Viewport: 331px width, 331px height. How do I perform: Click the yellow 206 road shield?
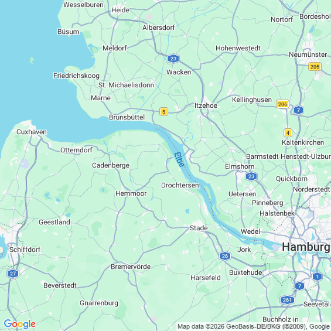click(282, 104)
